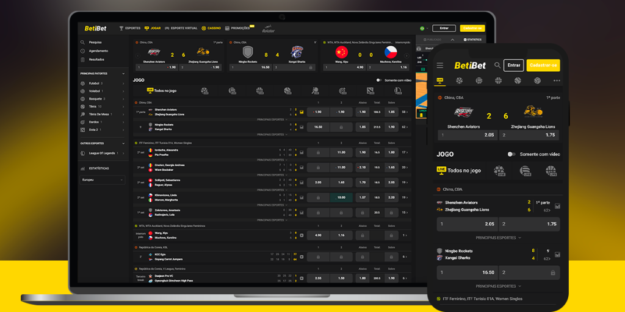Open Cassino menu on the laptop
Screen dimensions: 625x312
(x=211, y=28)
